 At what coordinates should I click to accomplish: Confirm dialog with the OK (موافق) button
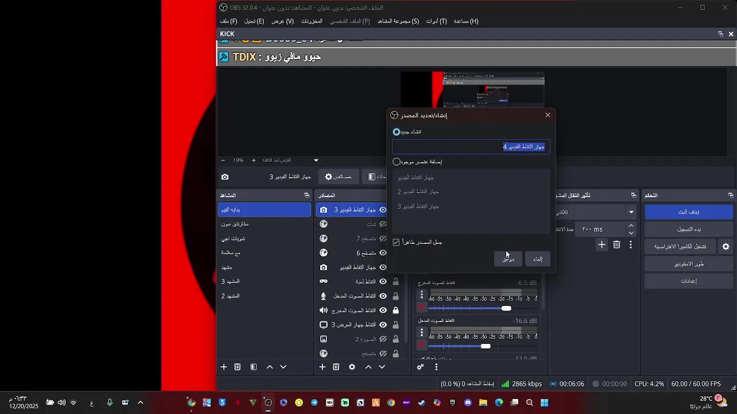508,259
